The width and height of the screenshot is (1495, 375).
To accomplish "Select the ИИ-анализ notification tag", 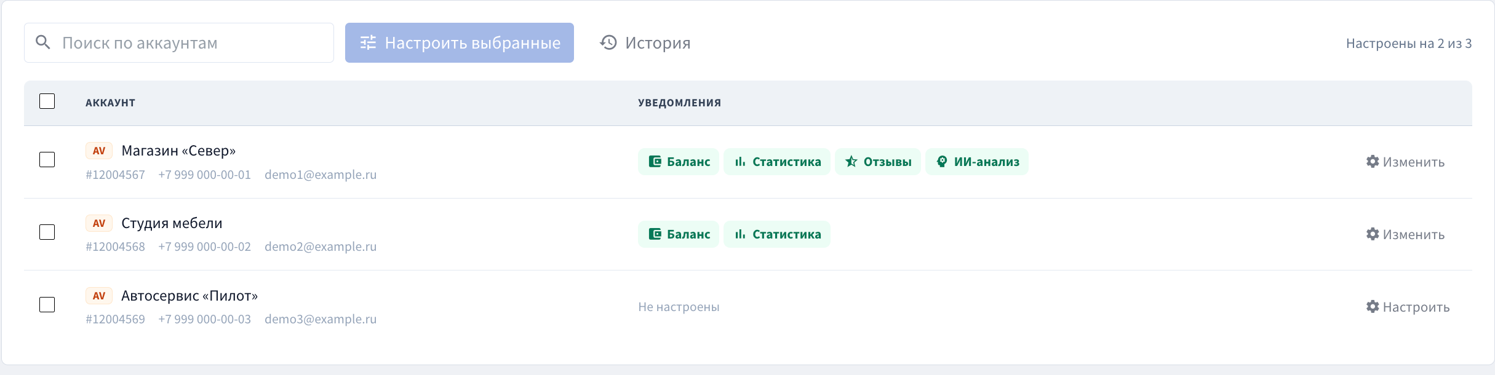I will tap(977, 162).
